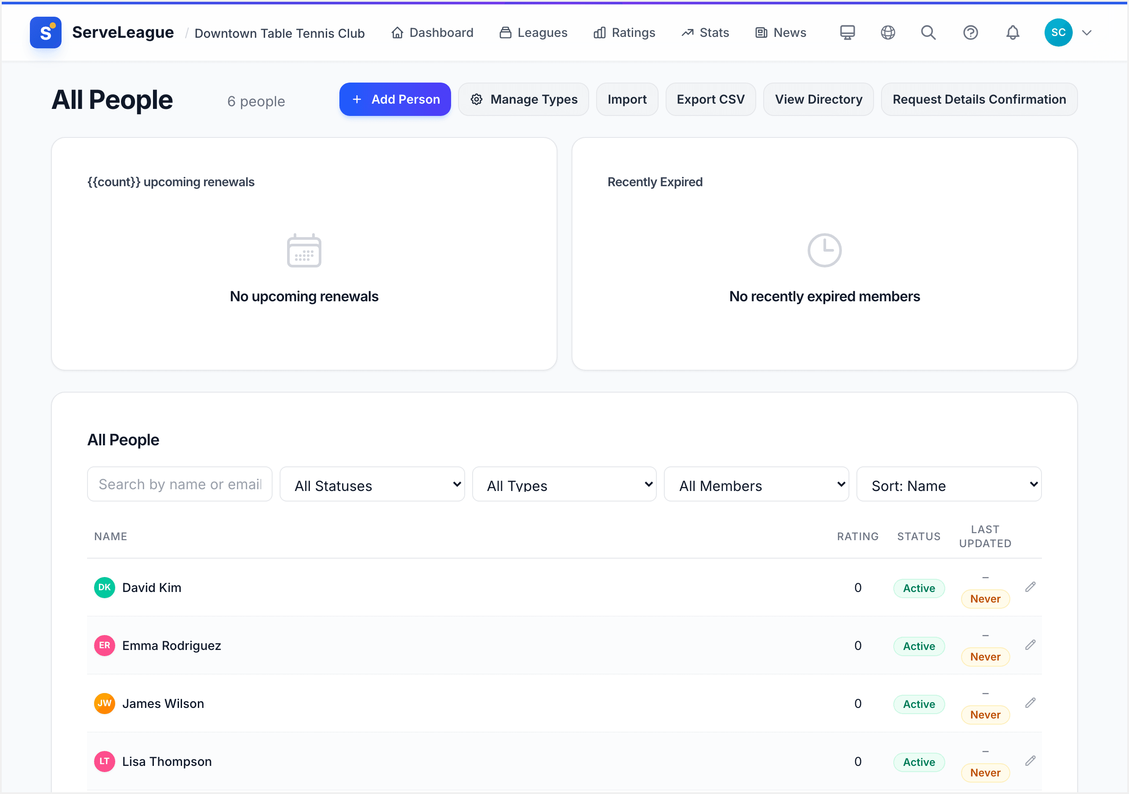The height and width of the screenshot is (794, 1129).
Task: Click Downtown Table Tennis Club breadcrumb
Action: coord(279,33)
